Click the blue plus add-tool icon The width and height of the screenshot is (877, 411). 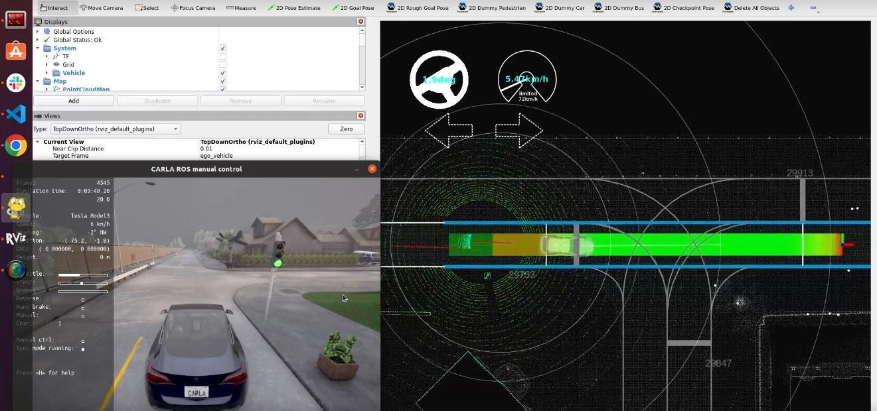click(791, 8)
